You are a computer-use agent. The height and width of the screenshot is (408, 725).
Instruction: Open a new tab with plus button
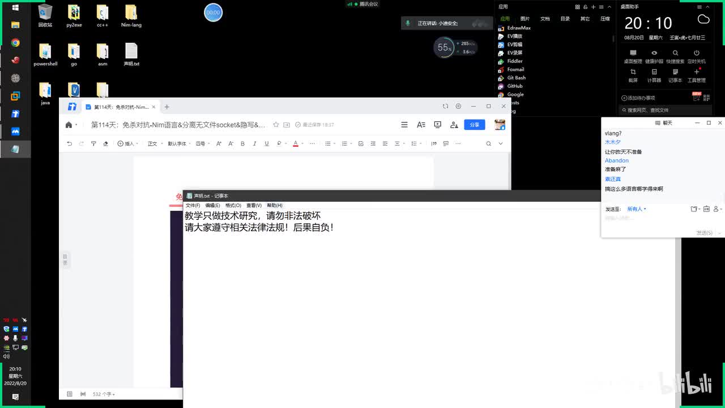pos(167,107)
